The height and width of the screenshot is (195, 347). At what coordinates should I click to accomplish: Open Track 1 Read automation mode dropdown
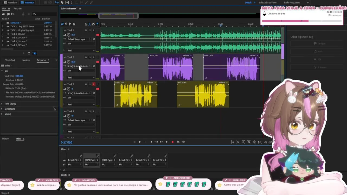81,50
